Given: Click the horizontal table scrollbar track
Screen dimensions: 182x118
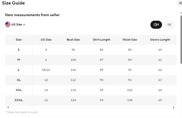Looking at the screenshot, I should [90, 107].
